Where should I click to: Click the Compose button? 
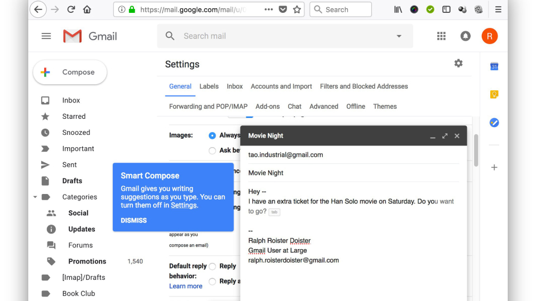click(x=70, y=72)
